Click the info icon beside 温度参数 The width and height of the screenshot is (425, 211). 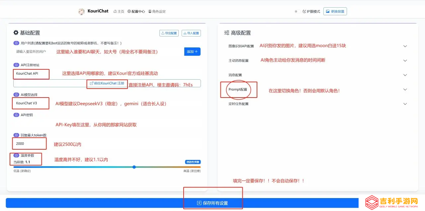coord(16,155)
